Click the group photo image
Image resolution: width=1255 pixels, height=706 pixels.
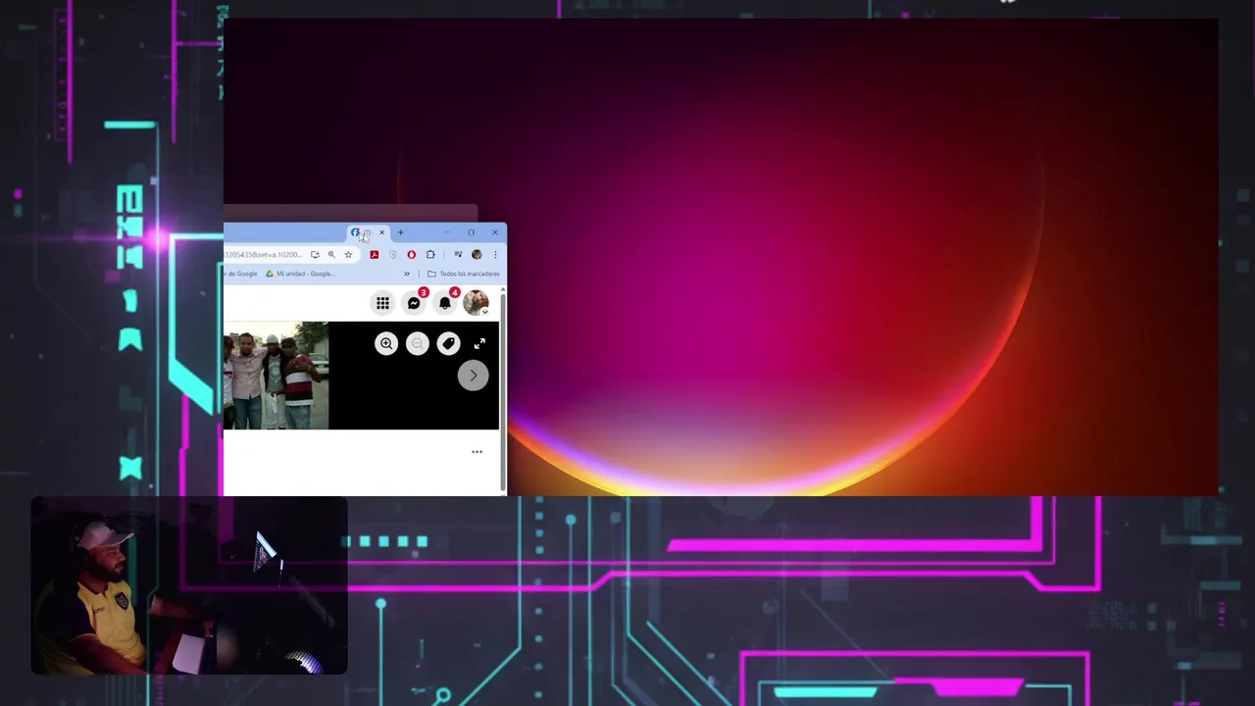276,376
